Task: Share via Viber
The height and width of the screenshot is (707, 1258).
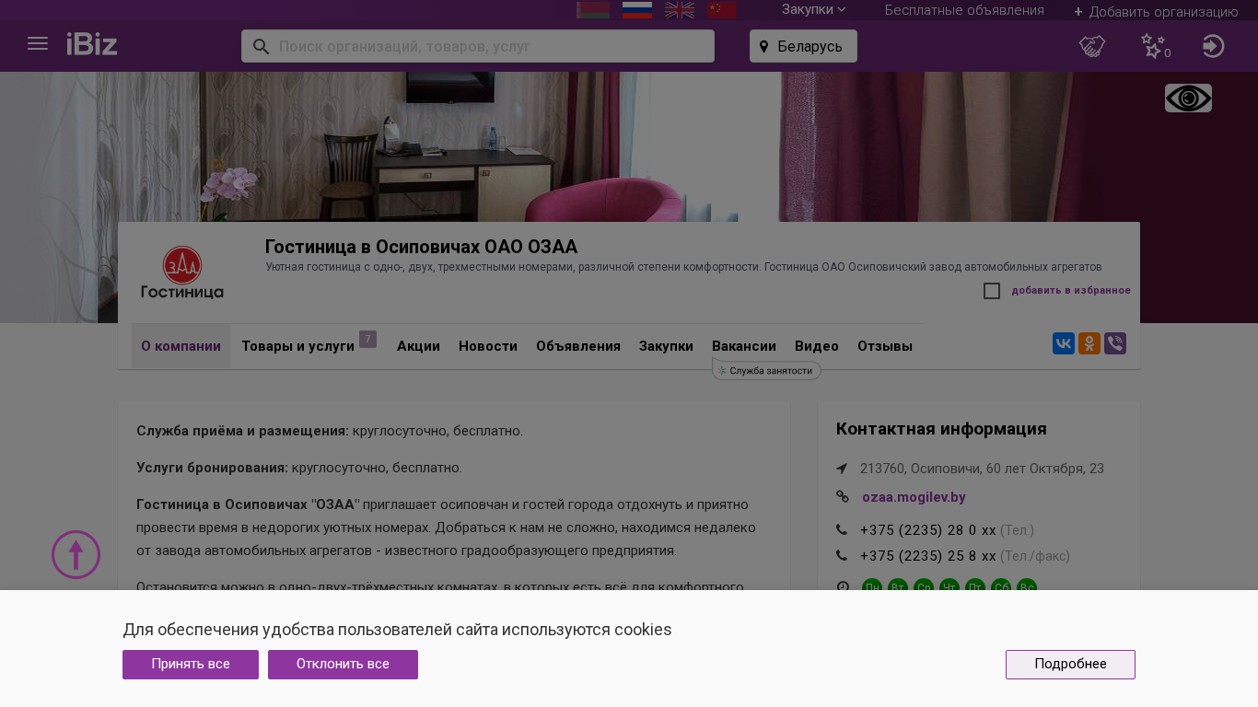Action: tap(1115, 343)
